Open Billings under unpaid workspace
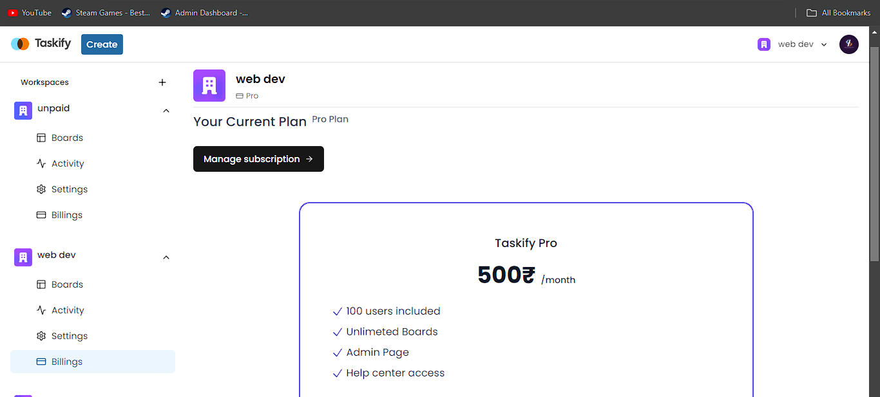The height and width of the screenshot is (397, 880). (93, 215)
